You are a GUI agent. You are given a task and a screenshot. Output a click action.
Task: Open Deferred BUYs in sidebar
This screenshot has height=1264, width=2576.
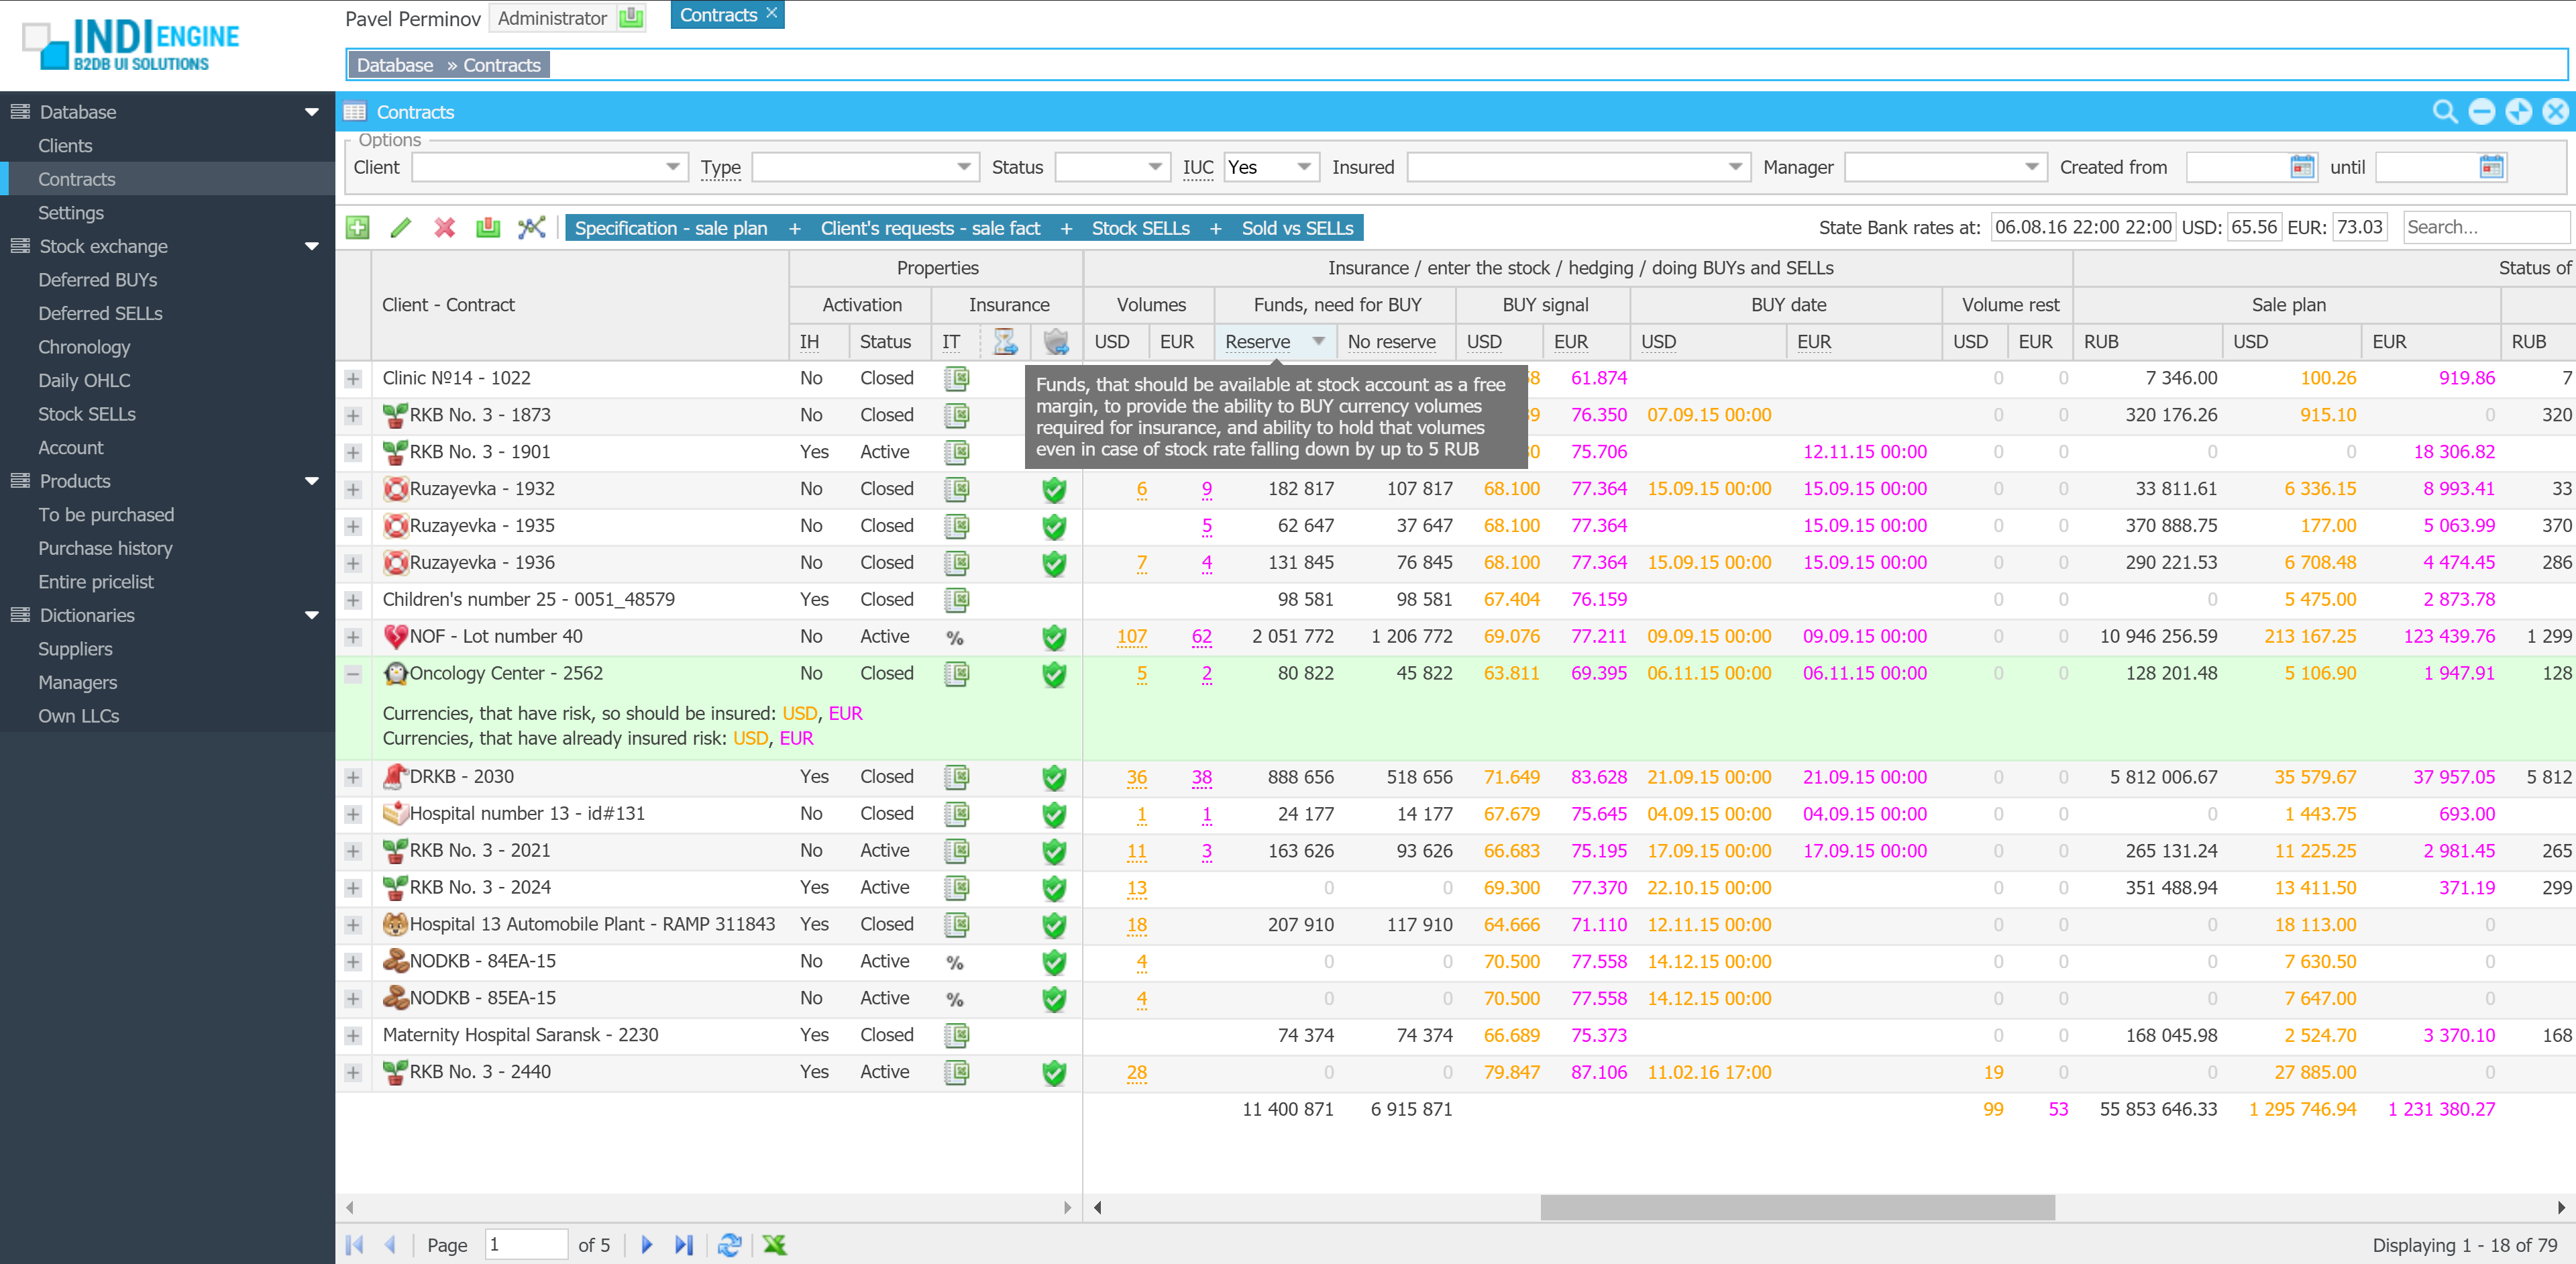click(x=98, y=280)
